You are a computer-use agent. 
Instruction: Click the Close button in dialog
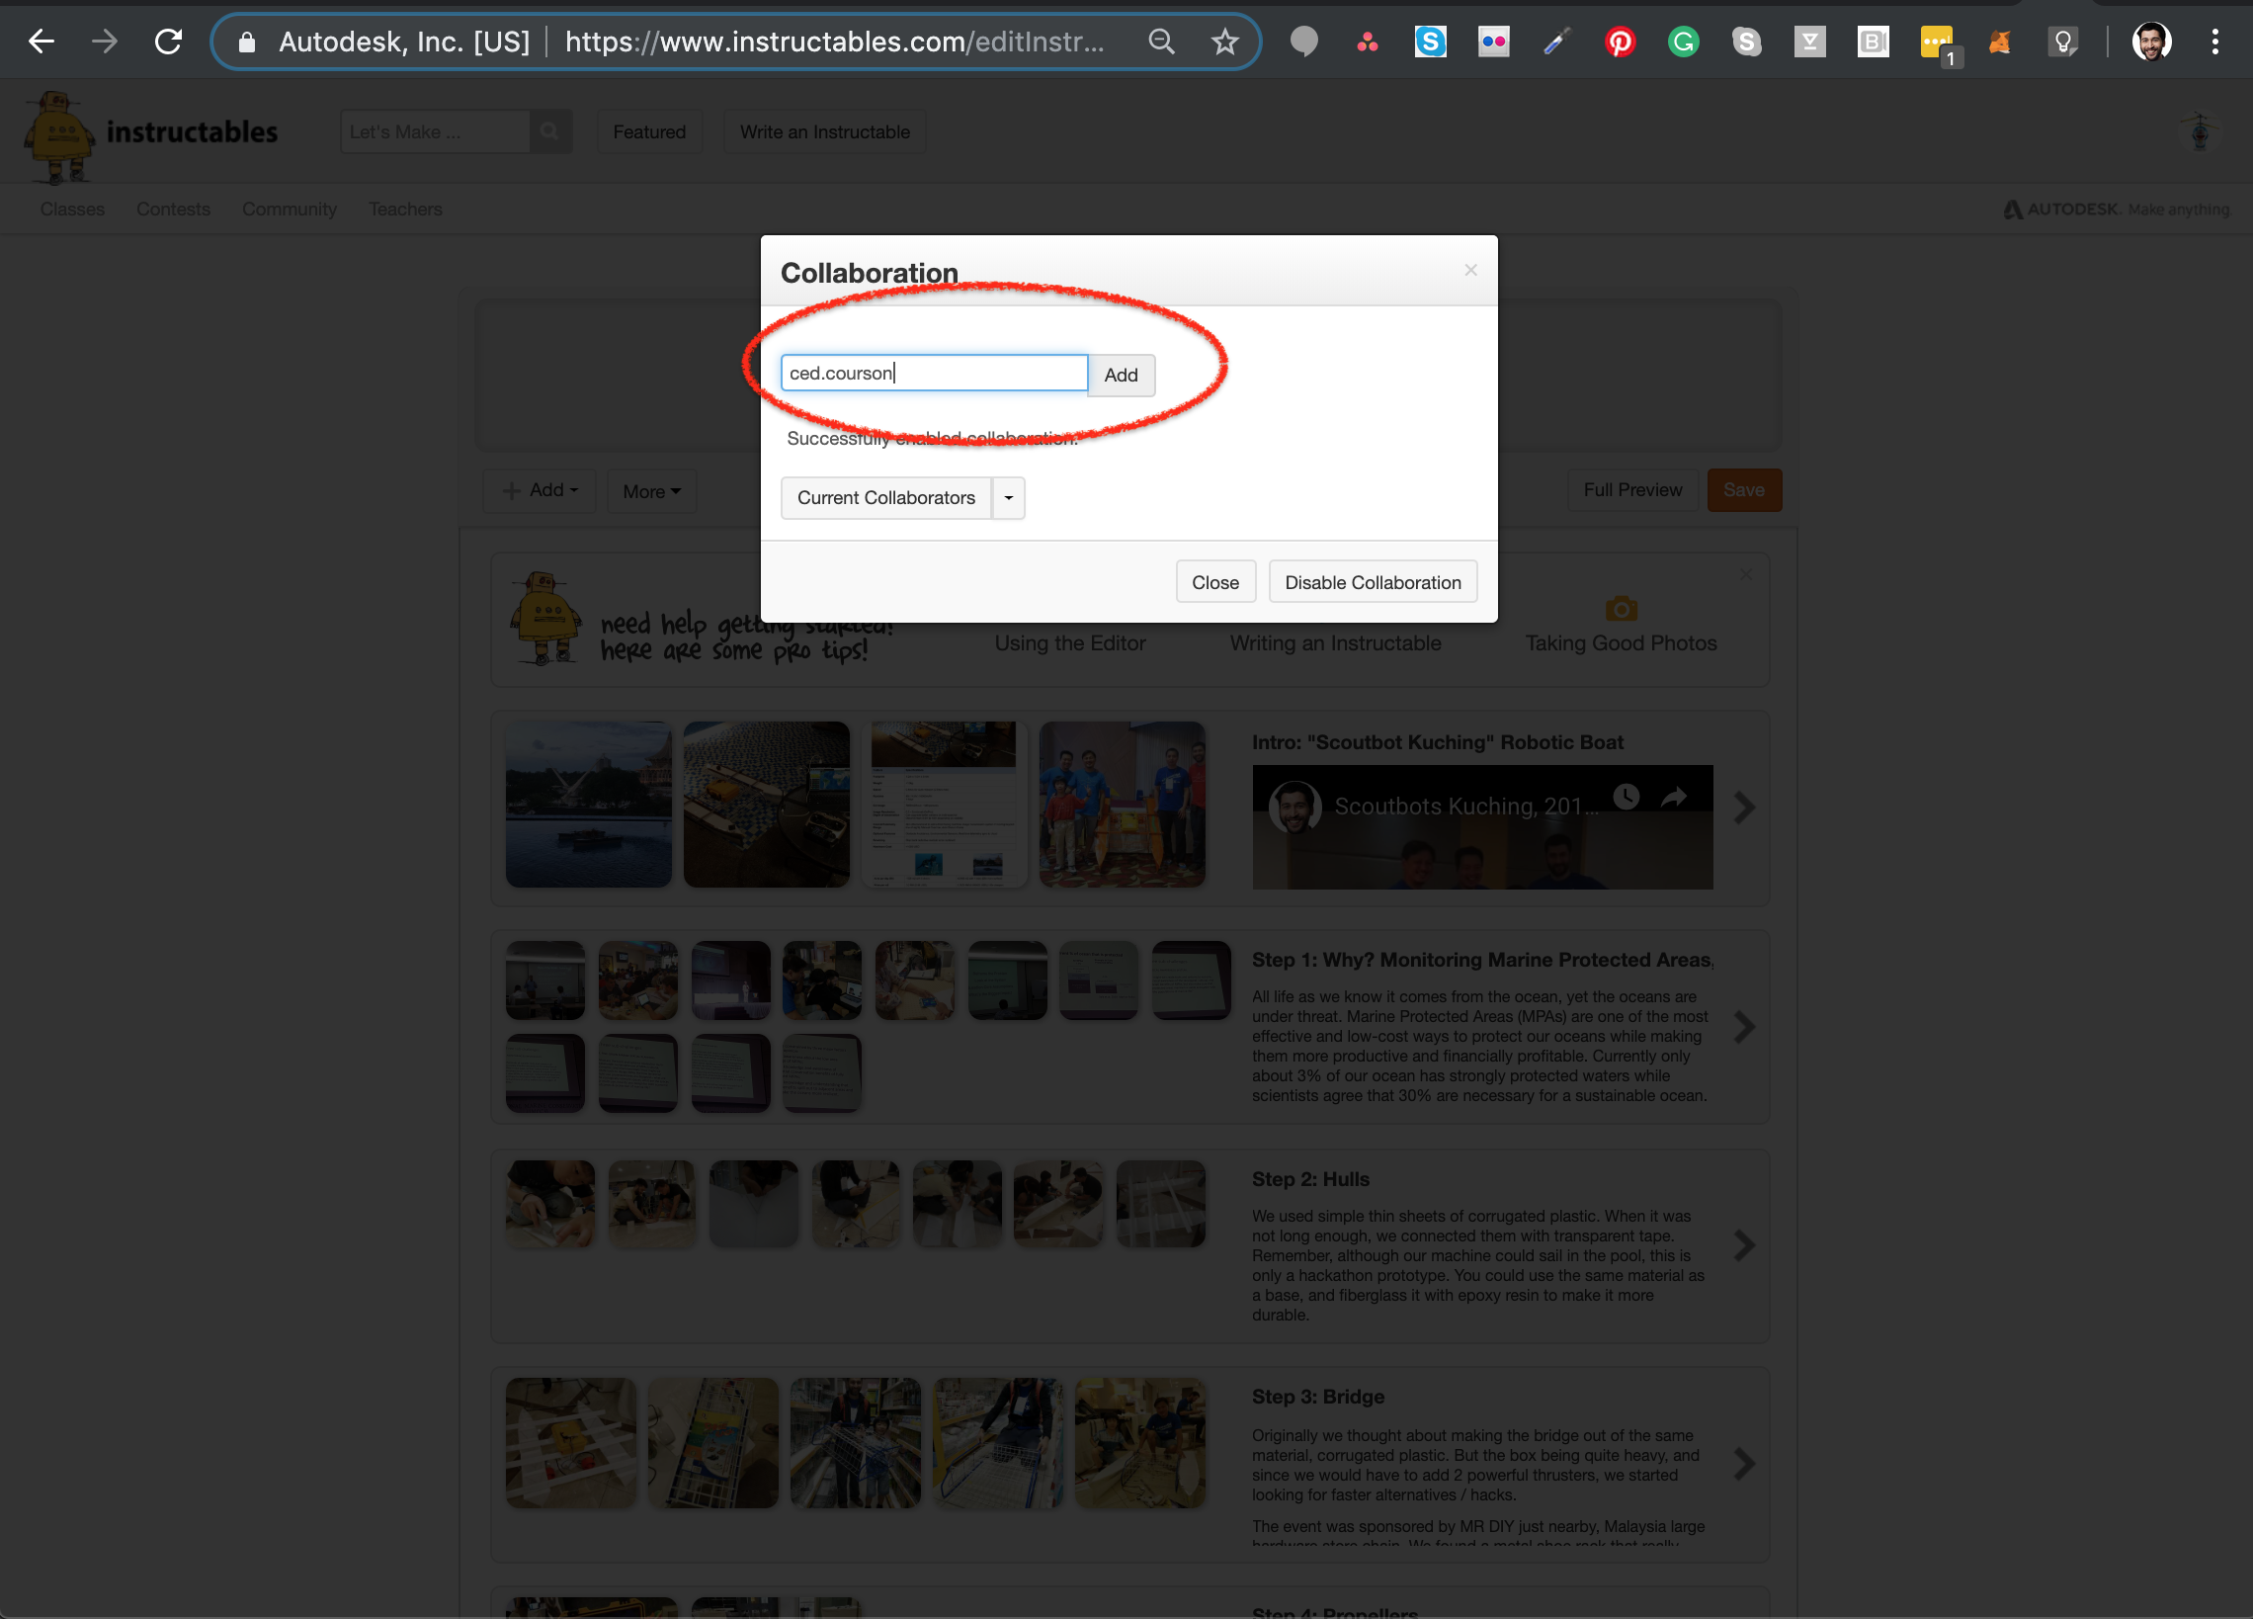click(x=1215, y=582)
